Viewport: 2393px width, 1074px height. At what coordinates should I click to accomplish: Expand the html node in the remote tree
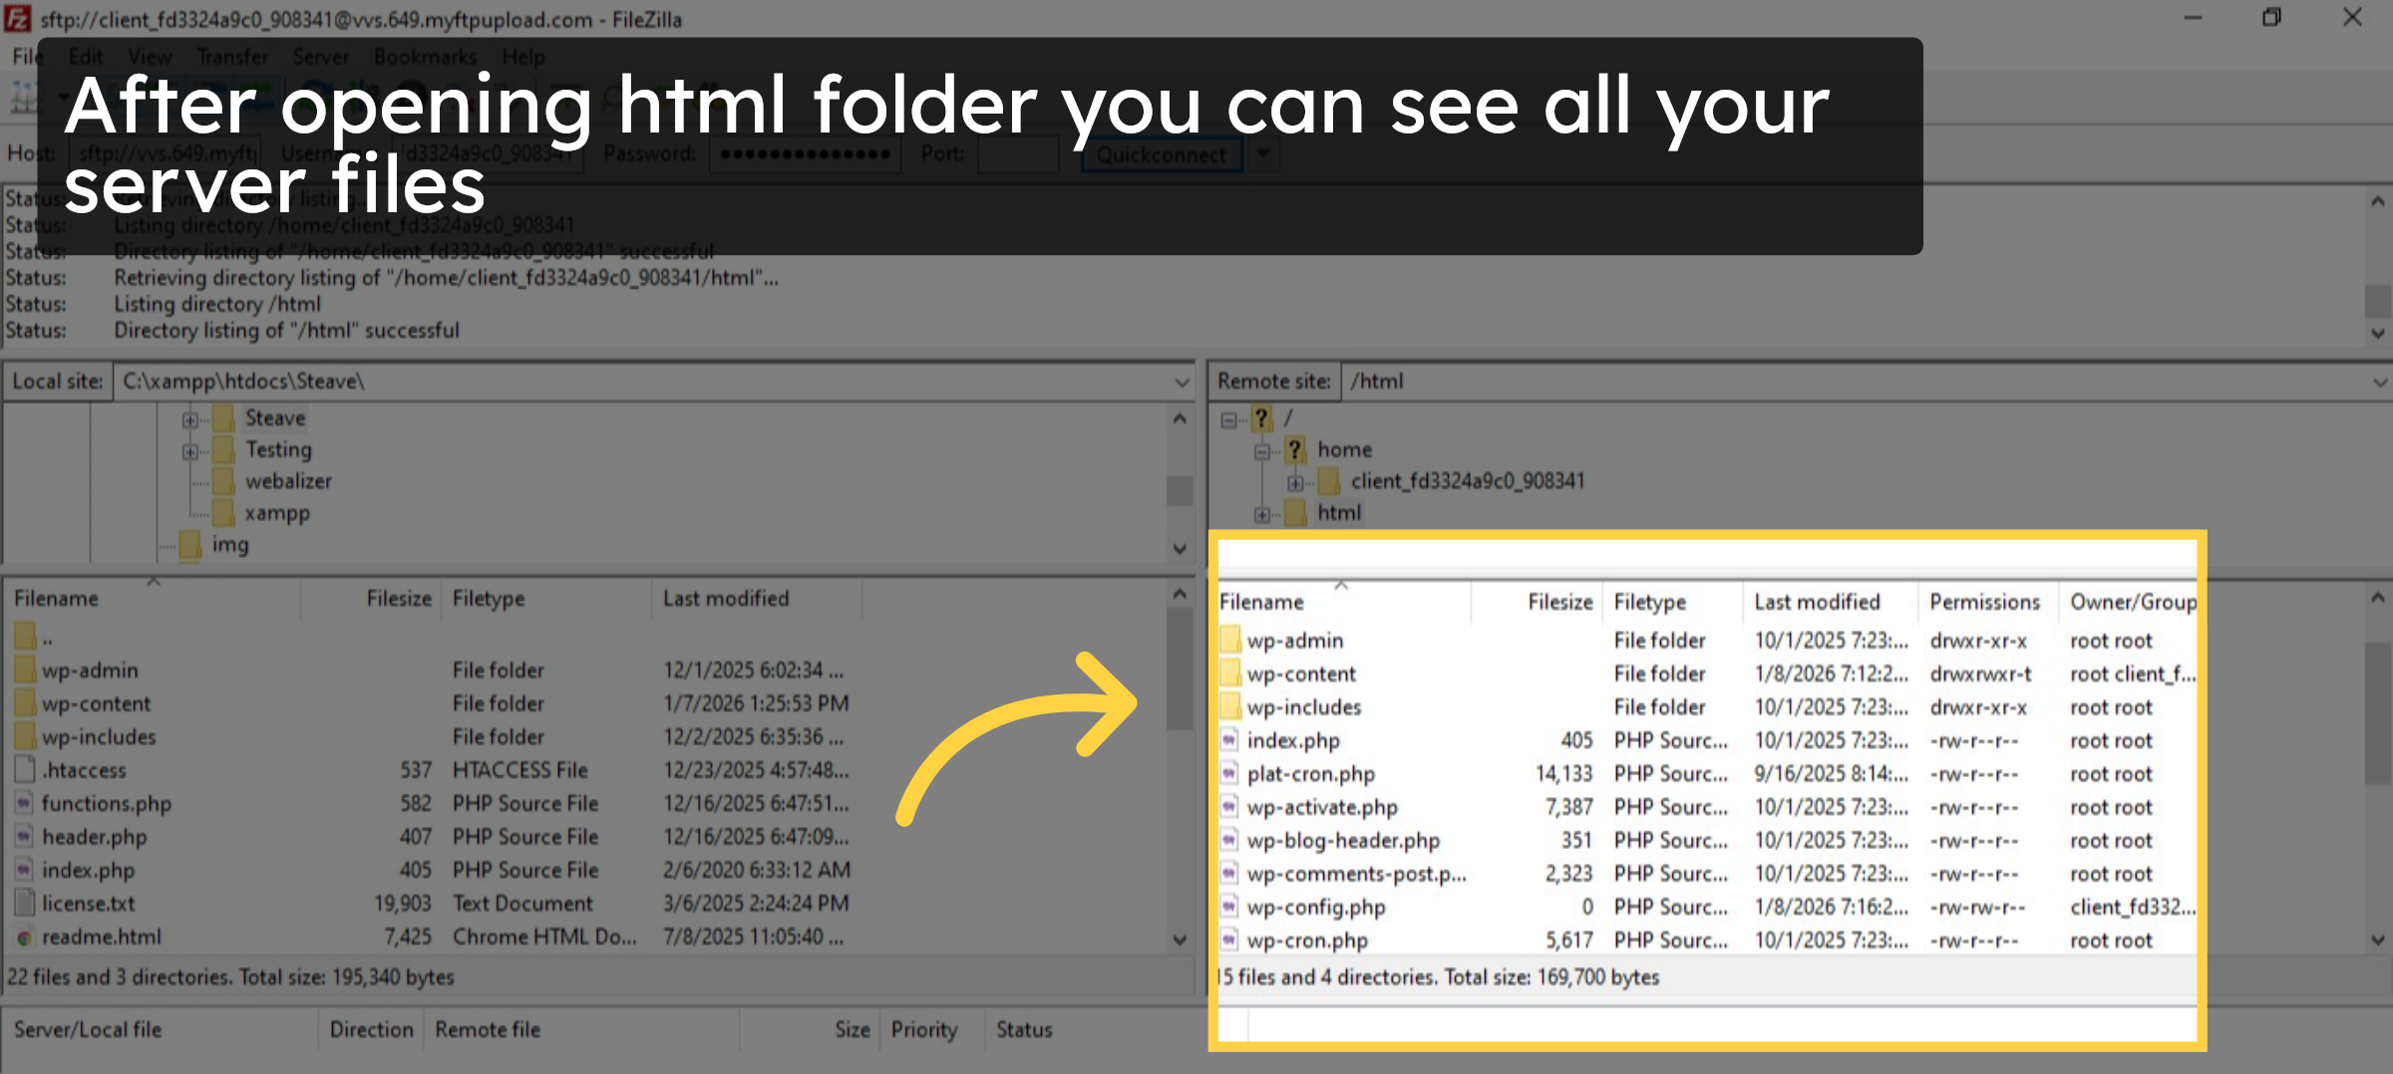1260,513
